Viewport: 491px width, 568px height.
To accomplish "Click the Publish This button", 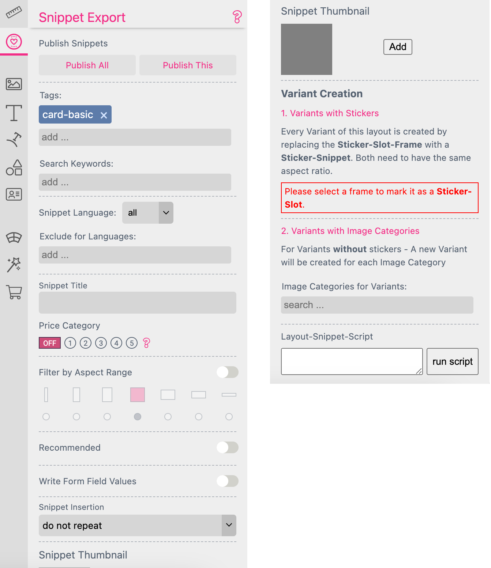I will point(188,65).
